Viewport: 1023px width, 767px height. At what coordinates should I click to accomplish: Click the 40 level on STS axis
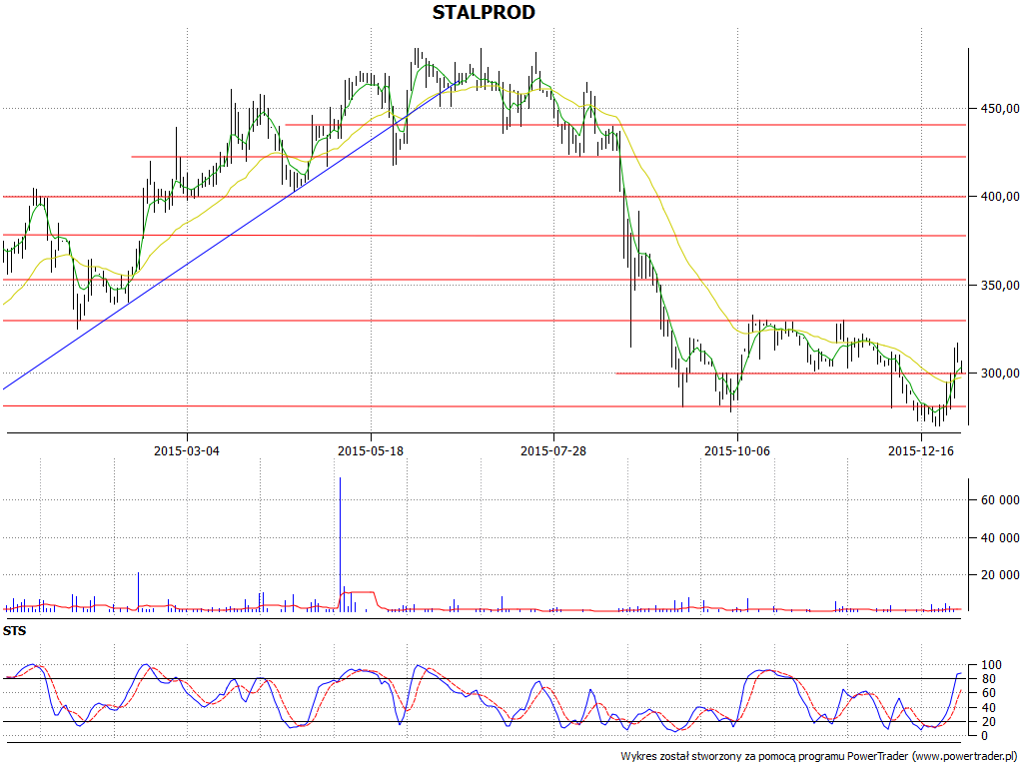click(x=988, y=708)
